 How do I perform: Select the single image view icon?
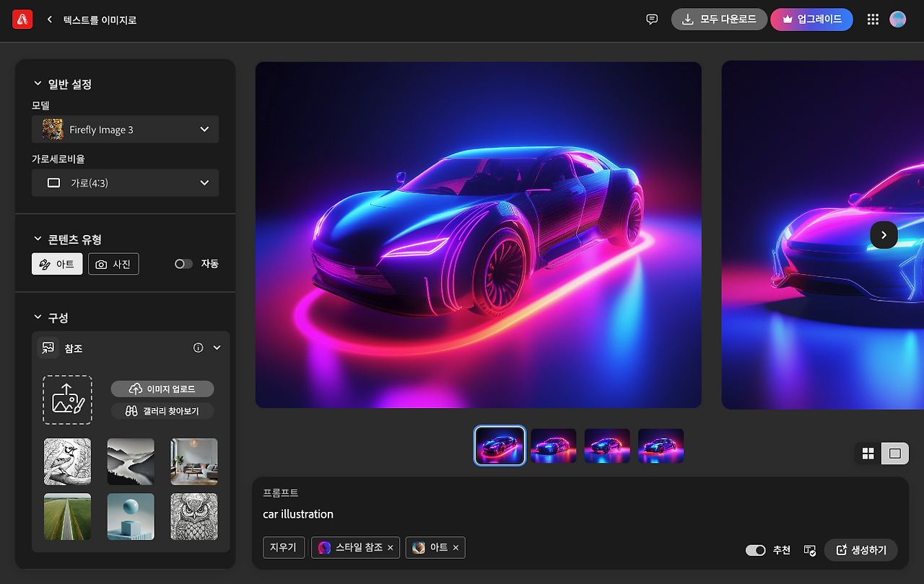pos(895,454)
